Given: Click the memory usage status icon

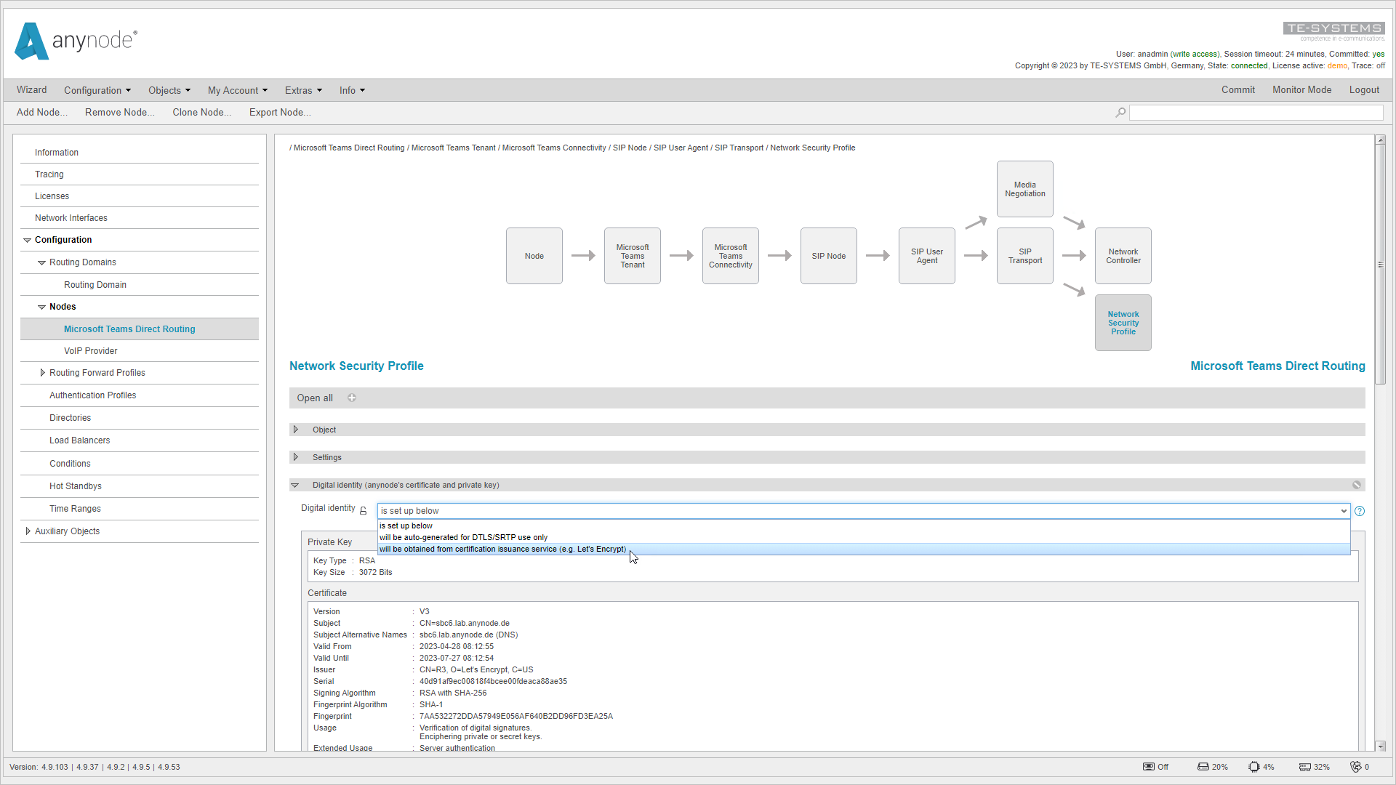Looking at the screenshot, I should coord(1305,767).
